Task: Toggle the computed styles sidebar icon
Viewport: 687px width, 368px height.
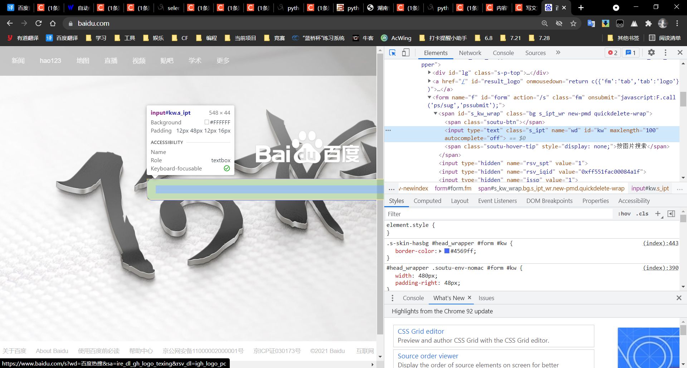Action: click(x=671, y=214)
